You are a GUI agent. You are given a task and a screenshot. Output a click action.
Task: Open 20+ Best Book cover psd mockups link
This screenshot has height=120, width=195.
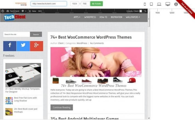[26, 110]
